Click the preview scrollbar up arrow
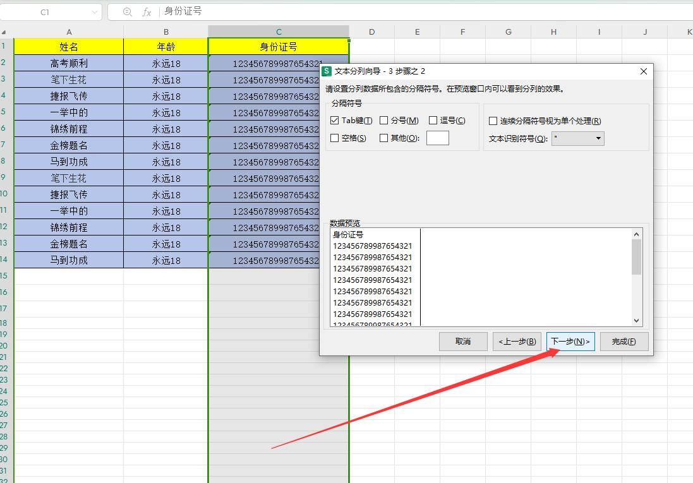Screen dimensions: 693x483 point(636,234)
